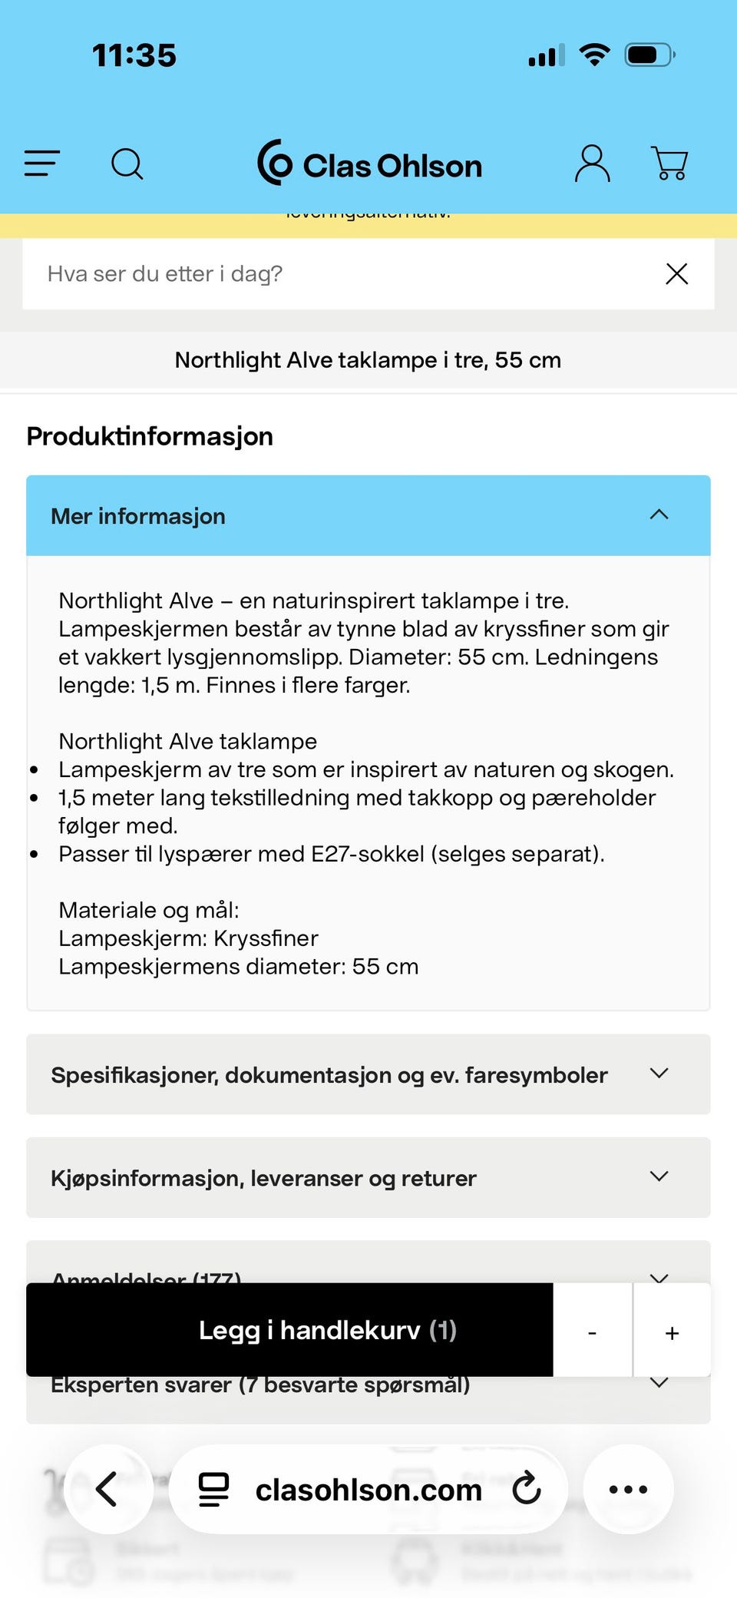The width and height of the screenshot is (737, 1598).
Task: Click Legg i handlekurv button
Action: coord(290,1330)
